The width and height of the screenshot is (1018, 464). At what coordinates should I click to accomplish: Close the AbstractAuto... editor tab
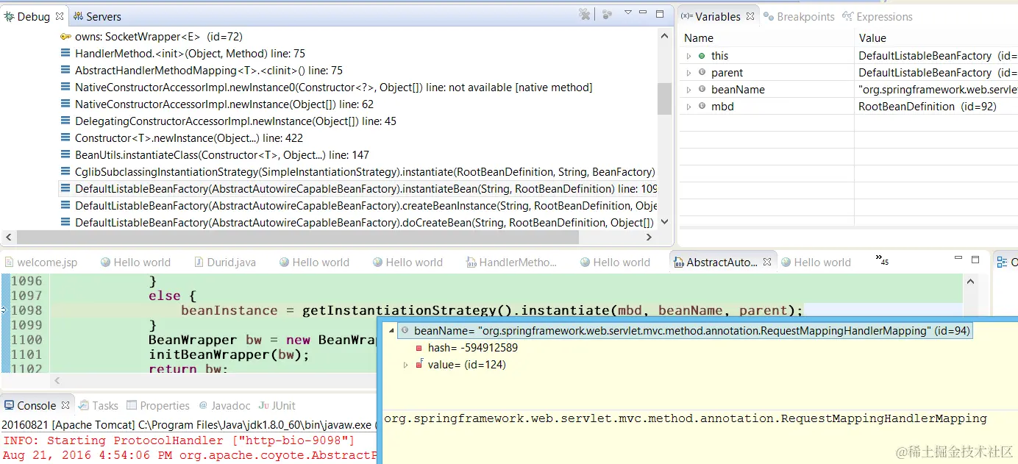coord(767,262)
